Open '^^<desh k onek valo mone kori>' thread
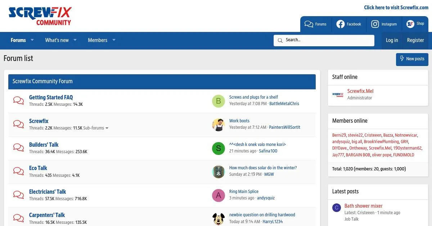Screen dimensions: 432x226 (x=257, y=145)
